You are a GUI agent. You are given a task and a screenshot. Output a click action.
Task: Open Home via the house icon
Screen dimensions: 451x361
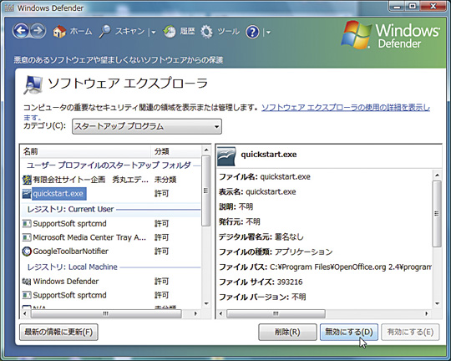pos(59,32)
